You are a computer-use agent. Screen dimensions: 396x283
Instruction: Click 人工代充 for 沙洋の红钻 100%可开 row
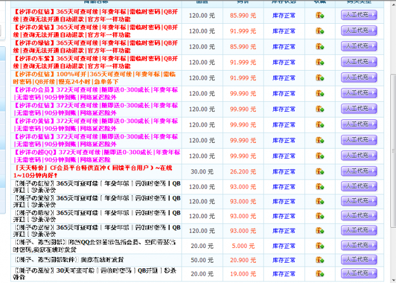click(359, 78)
